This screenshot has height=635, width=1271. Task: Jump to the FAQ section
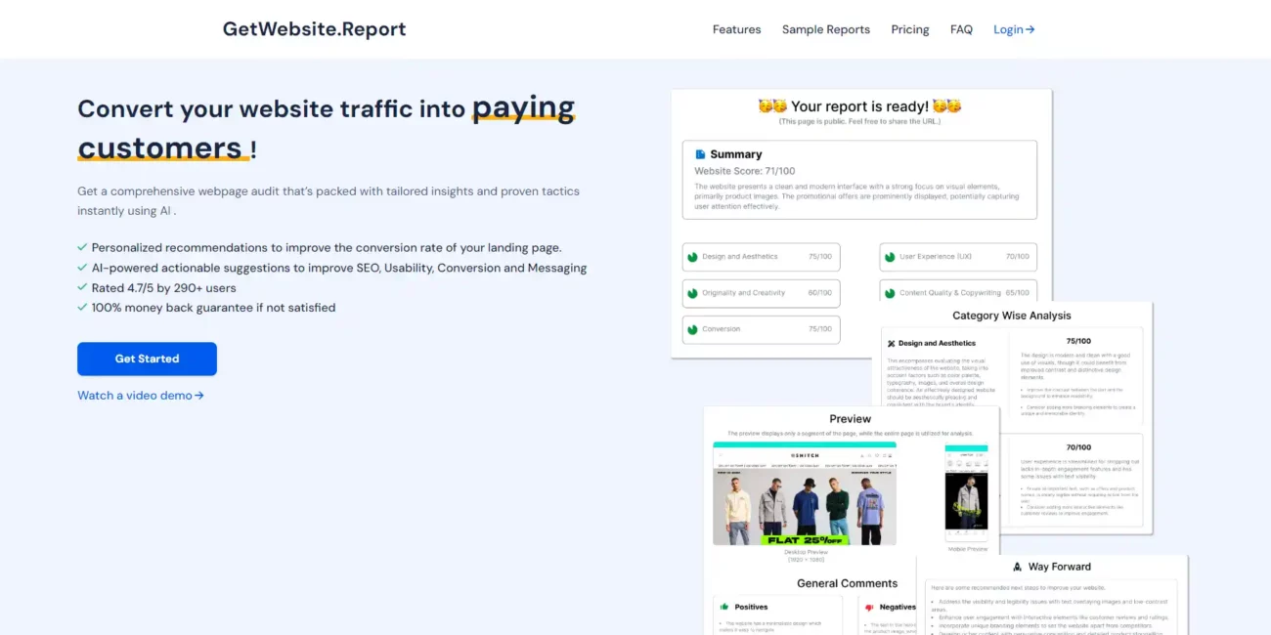pyautogui.click(x=961, y=29)
